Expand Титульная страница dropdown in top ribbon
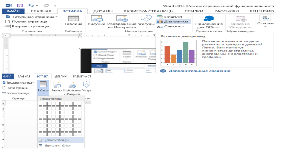Screen dimensions: 285x156 click(x=31, y=17)
